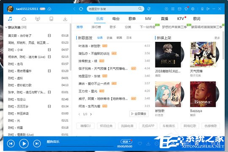Open the apps grid tools icon
This screenshot has width=228, height=152.
pos(173,9)
